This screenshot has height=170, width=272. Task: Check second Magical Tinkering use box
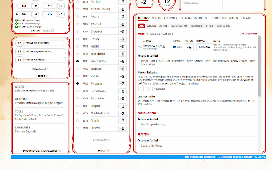pos(145,89)
